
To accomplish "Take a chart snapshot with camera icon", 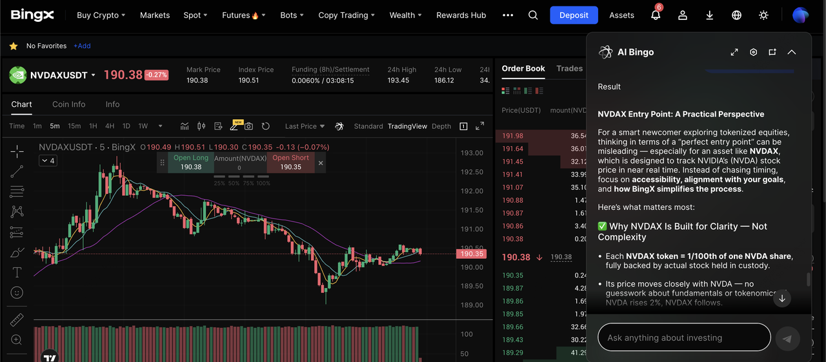I will pyautogui.click(x=248, y=126).
